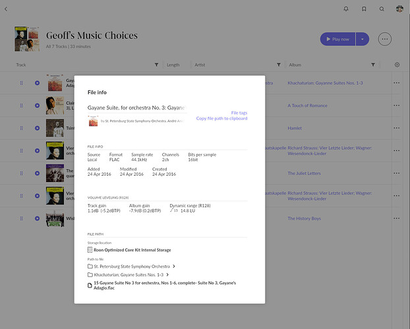The height and width of the screenshot is (329, 410).
Task: Open the profile avatar menu
Action: tap(399, 9)
